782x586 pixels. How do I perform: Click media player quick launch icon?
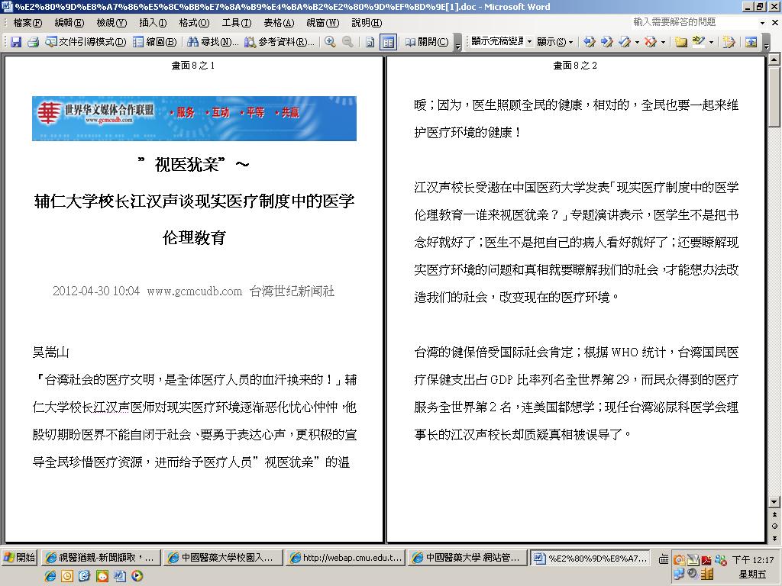pos(137,576)
